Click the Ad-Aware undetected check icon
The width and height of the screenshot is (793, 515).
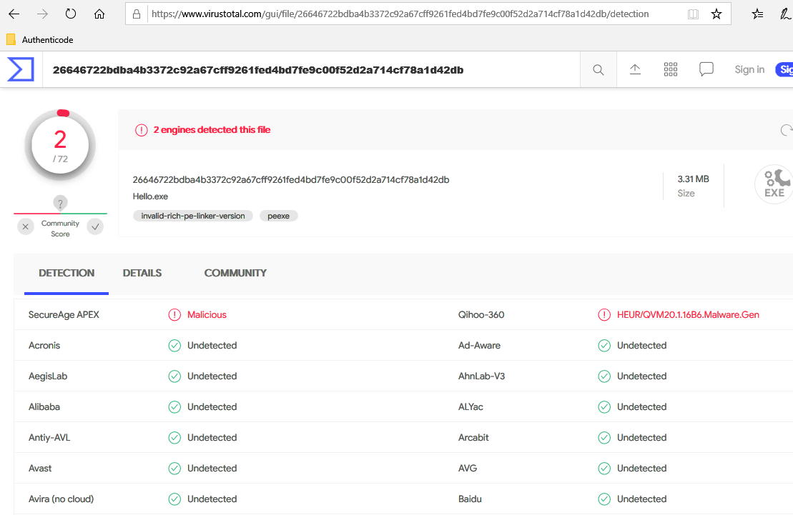pyautogui.click(x=604, y=346)
